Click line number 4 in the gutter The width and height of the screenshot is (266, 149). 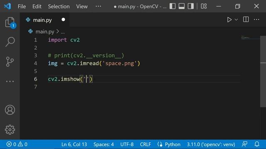(x=35, y=63)
